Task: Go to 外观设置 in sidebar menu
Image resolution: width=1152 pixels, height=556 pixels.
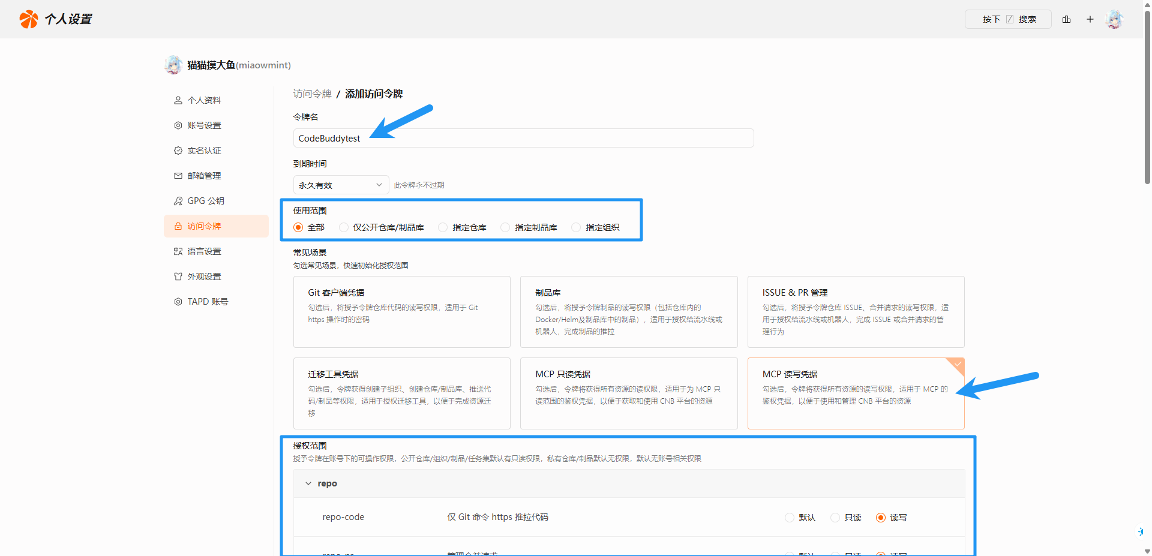Action: click(x=204, y=277)
